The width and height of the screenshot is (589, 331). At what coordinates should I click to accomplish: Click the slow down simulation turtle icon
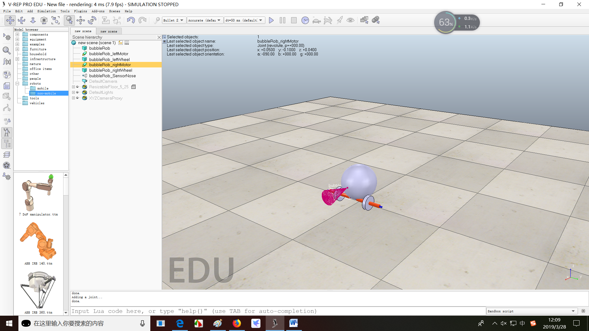click(x=316, y=21)
